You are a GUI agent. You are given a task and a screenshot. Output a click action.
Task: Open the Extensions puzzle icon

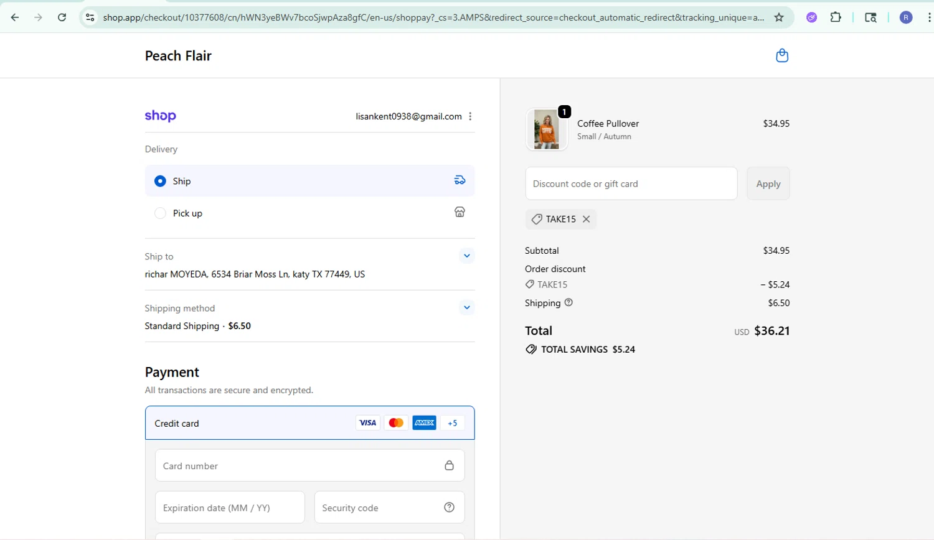[x=836, y=17]
